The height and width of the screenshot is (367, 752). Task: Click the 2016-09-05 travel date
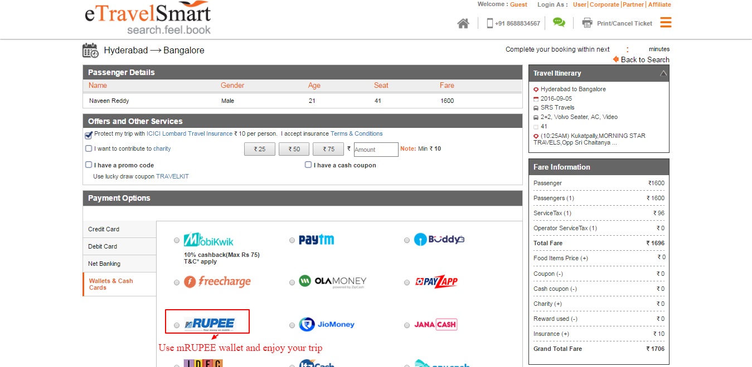[556, 98]
